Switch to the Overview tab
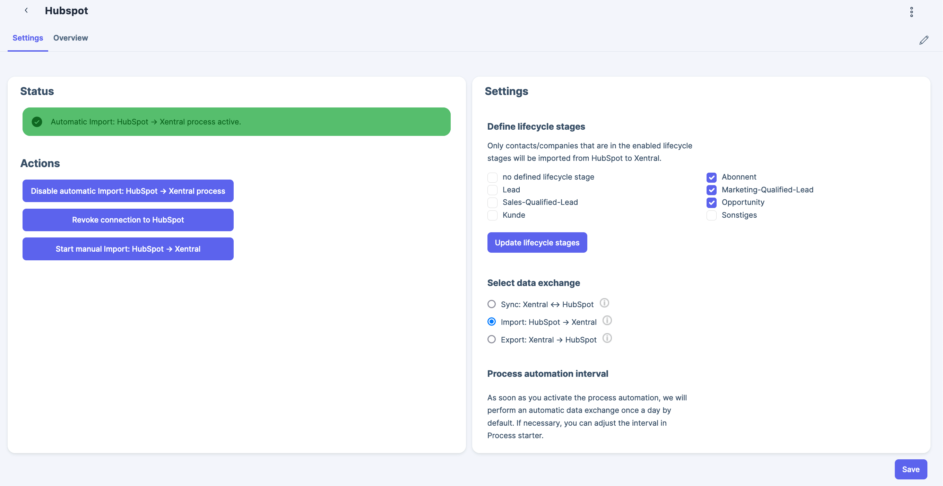Screen dimensions: 943x486 pos(70,38)
